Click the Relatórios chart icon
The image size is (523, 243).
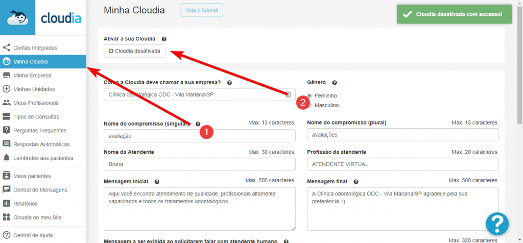[x=6, y=203]
